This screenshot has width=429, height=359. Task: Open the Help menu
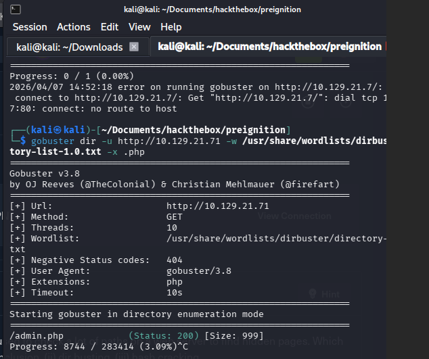point(171,27)
